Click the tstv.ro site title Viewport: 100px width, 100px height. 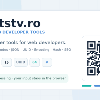coord(20,23)
